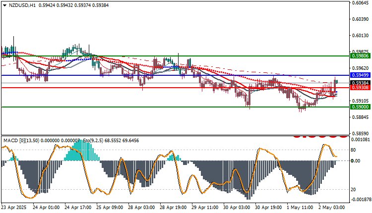Click the red 0.59308 price level tag
This screenshot has width=372, height=213.
[x=361, y=88]
